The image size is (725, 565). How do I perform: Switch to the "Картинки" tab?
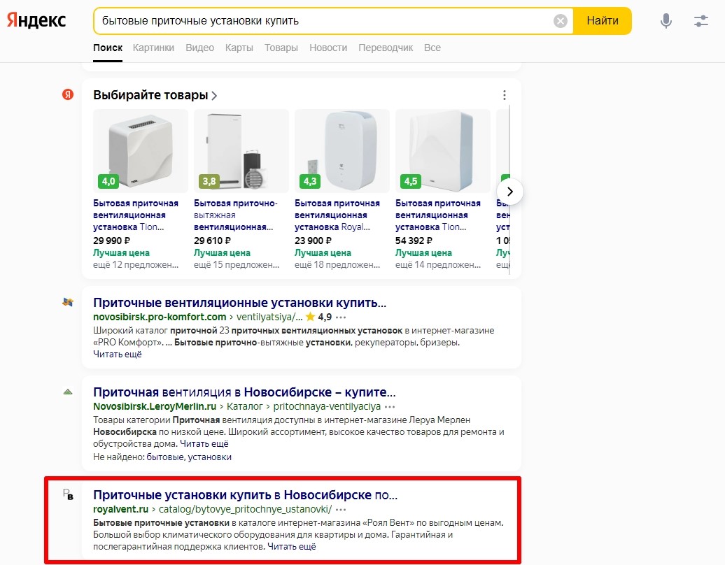(x=153, y=48)
